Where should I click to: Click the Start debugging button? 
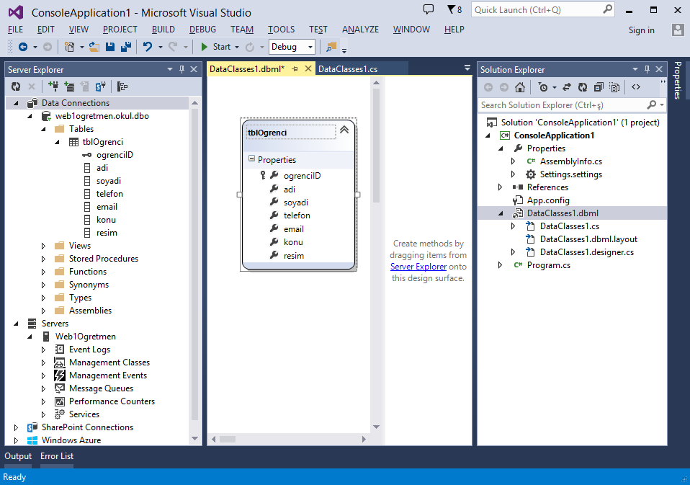(x=216, y=47)
